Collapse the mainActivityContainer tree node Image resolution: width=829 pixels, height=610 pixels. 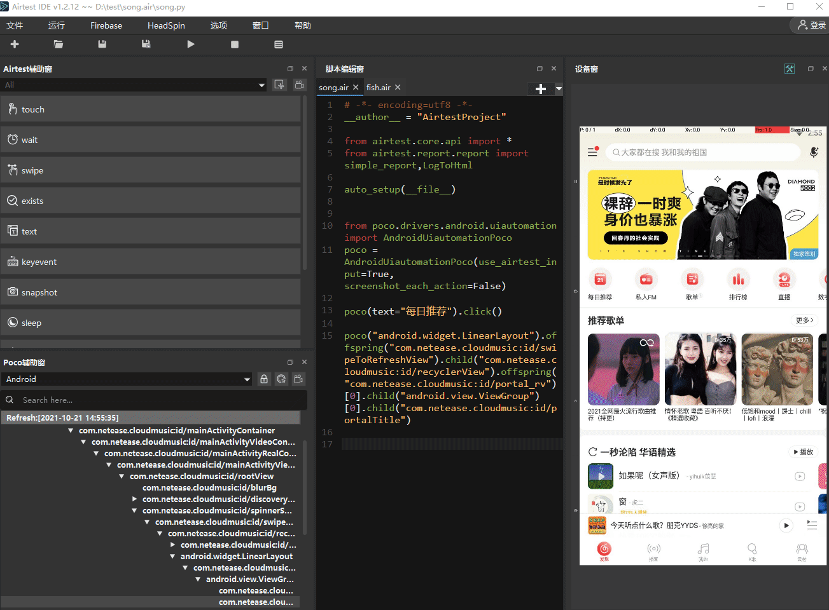[x=71, y=431]
